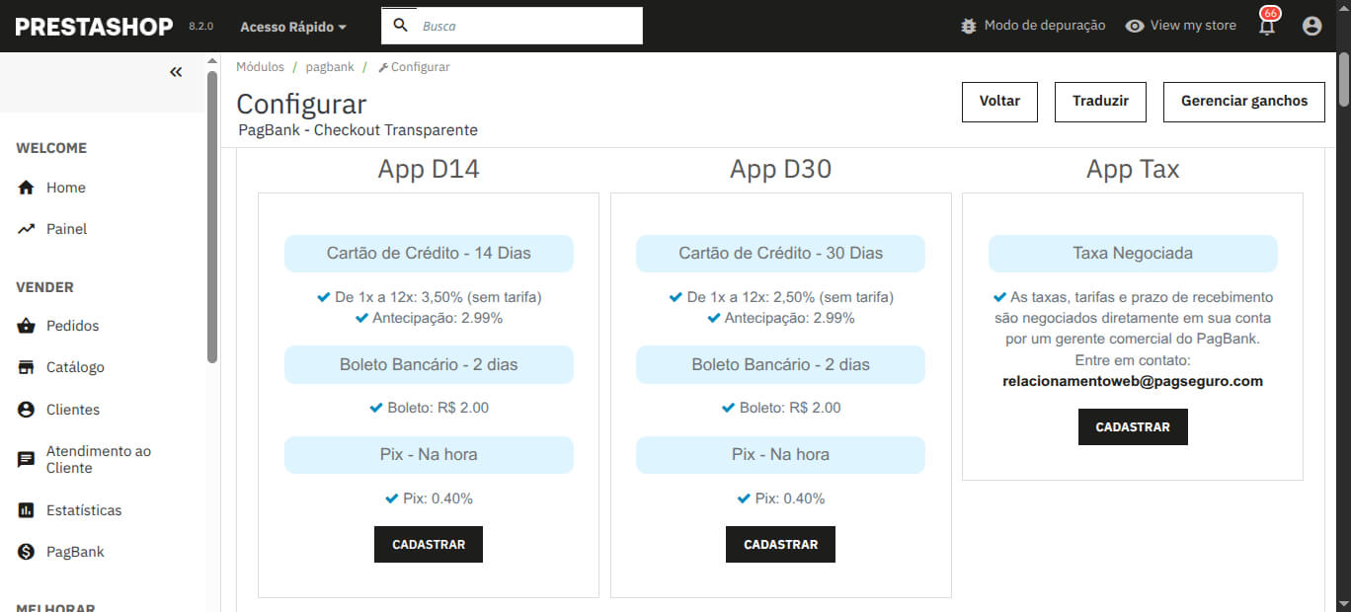Click the Traduzir button

[x=1100, y=102]
